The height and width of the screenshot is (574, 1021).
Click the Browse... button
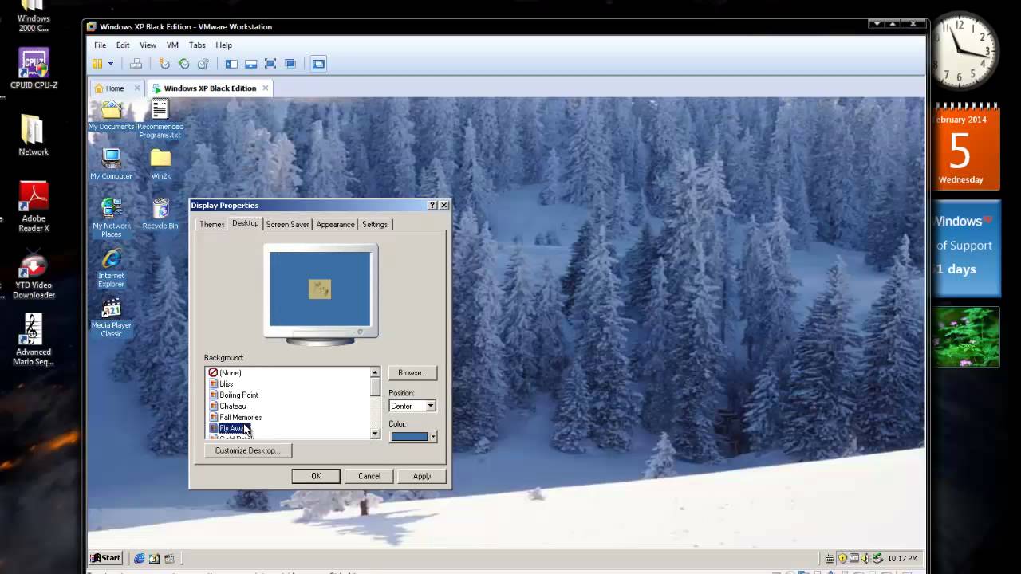point(412,372)
